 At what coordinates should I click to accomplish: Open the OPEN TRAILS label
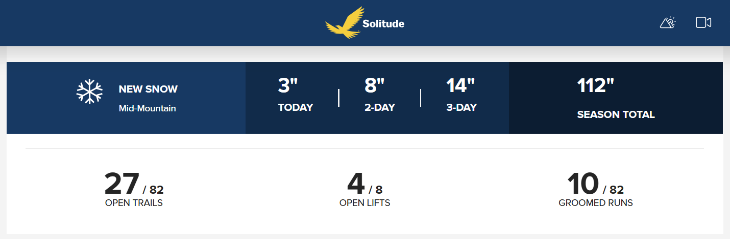click(x=134, y=203)
